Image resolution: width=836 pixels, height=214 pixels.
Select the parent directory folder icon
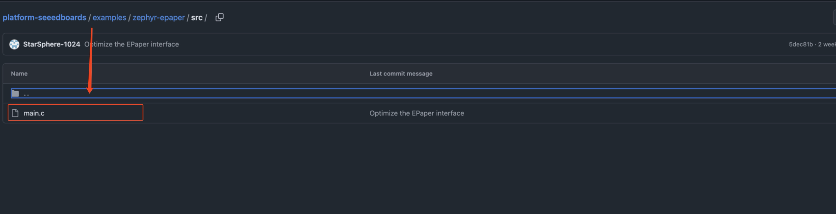[15, 94]
